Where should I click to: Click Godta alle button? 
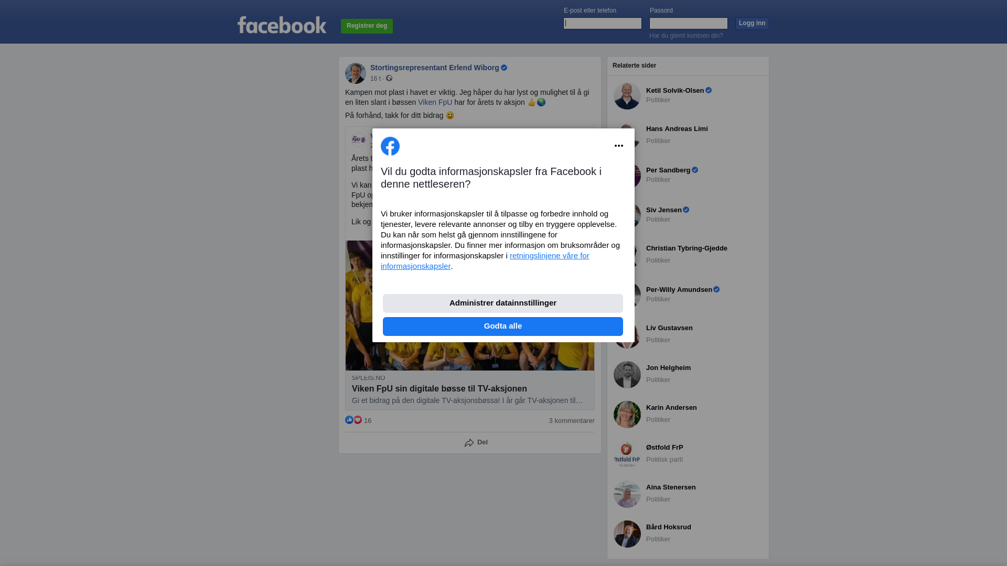pos(503,326)
